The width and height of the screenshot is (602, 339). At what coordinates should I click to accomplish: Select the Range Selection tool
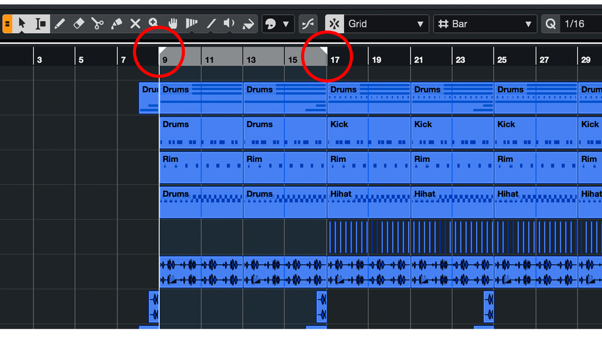41,24
